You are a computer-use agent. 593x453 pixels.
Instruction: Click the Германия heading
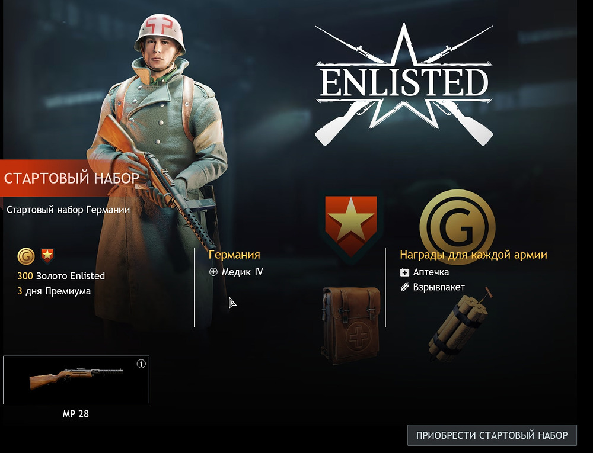pyautogui.click(x=234, y=255)
